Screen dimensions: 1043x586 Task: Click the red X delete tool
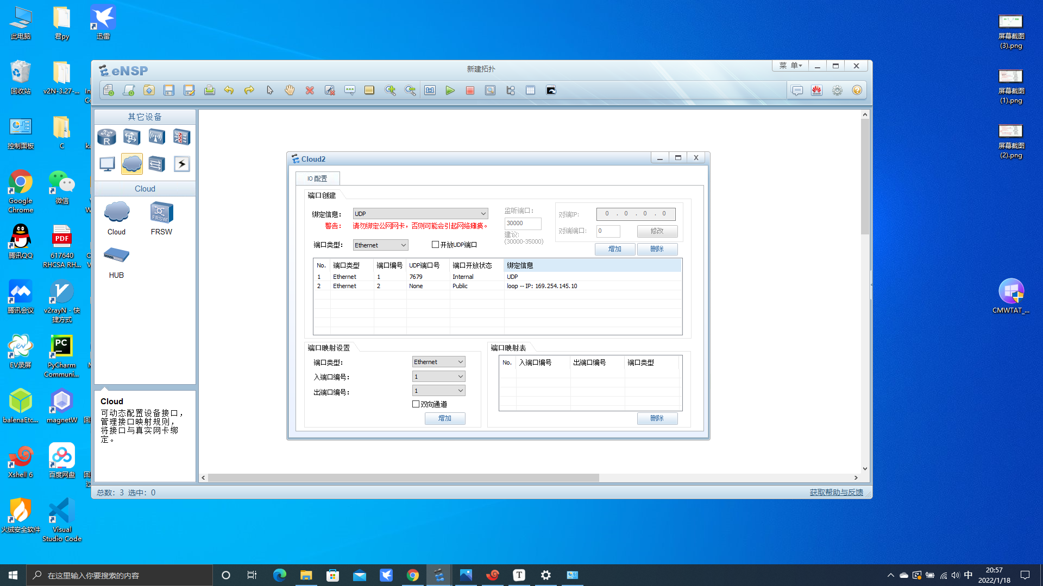(310, 91)
